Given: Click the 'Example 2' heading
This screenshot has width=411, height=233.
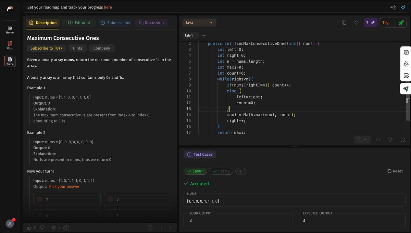Looking at the screenshot, I should click(36, 132).
